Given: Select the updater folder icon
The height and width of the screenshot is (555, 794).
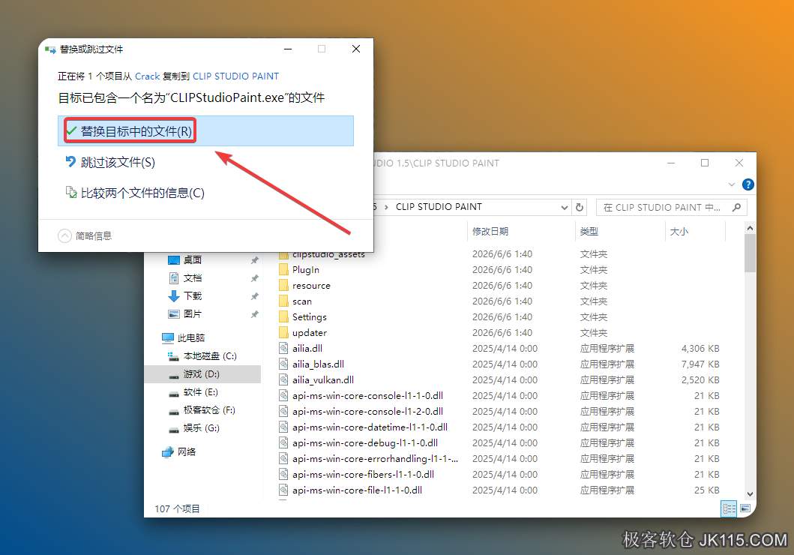Looking at the screenshot, I should [x=283, y=332].
